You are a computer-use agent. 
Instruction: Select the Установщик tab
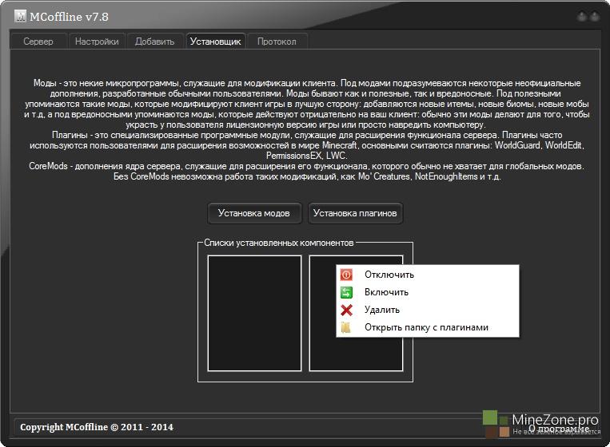[x=215, y=42]
